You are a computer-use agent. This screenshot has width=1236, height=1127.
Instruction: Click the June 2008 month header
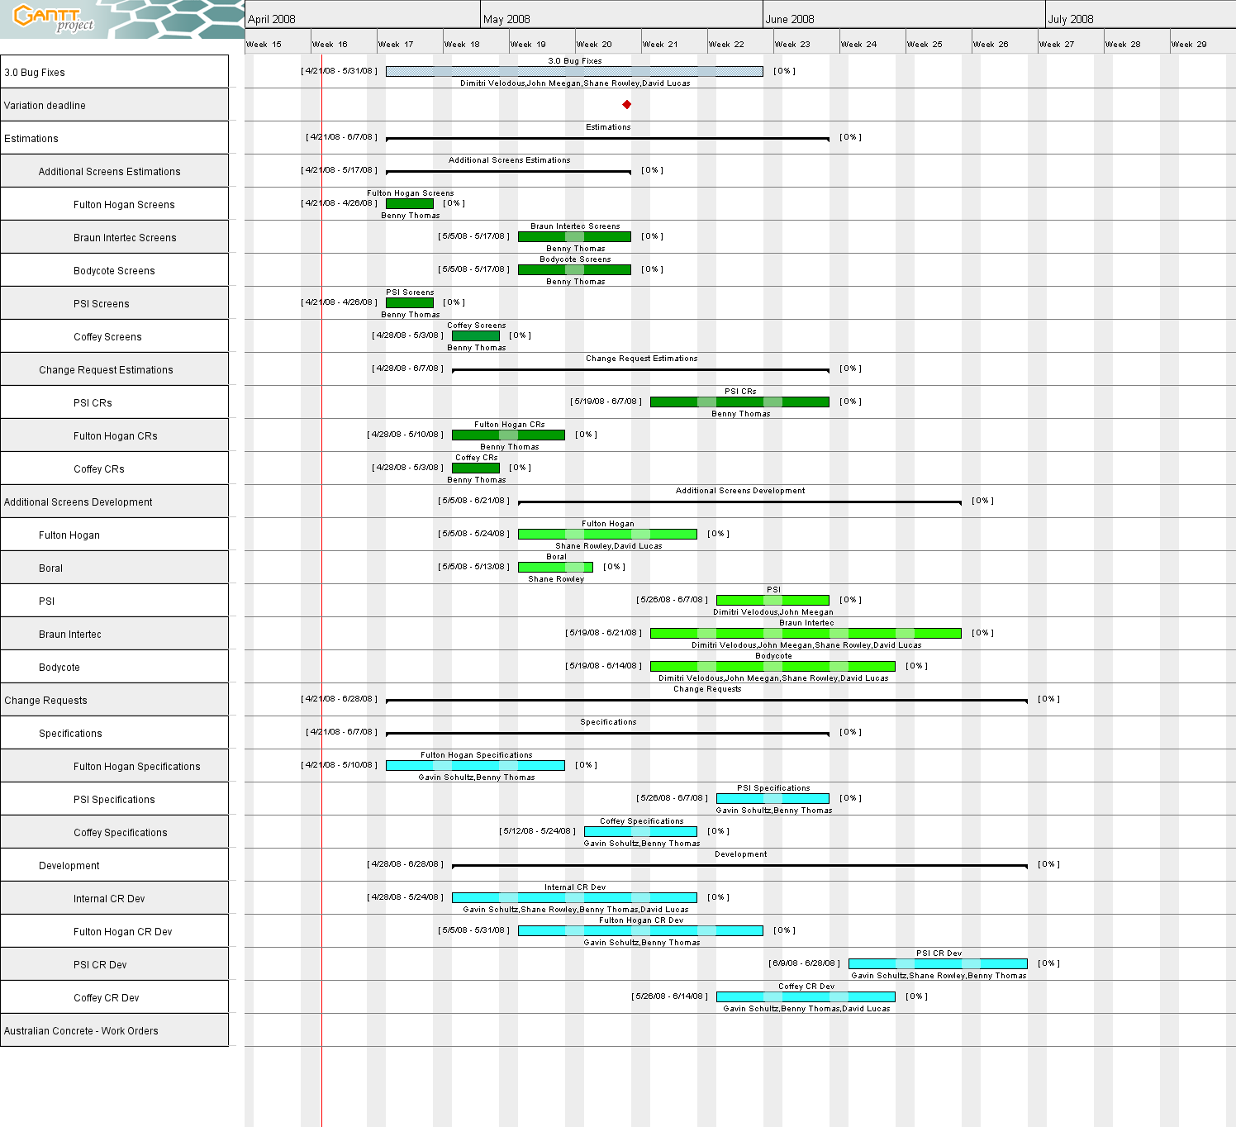[x=904, y=18]
